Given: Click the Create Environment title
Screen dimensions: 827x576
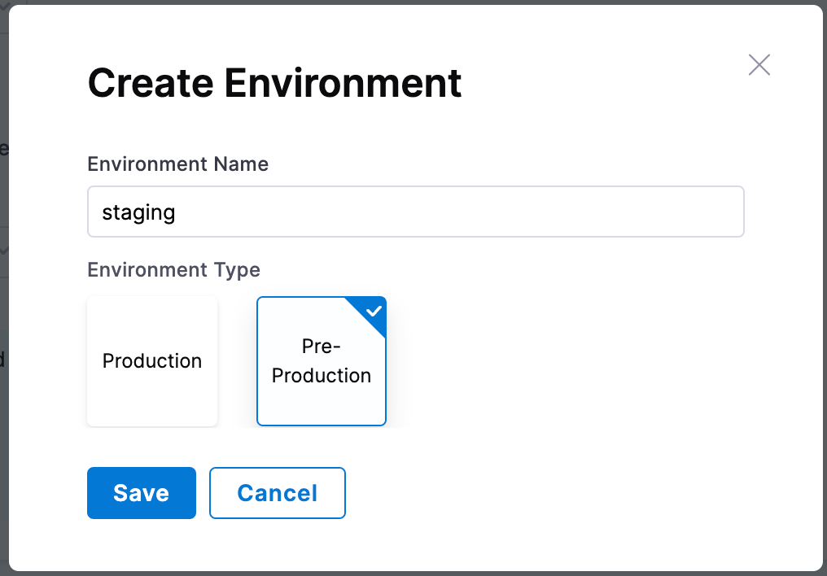Looking at the screenshot, I should click(x=273, y=82).
